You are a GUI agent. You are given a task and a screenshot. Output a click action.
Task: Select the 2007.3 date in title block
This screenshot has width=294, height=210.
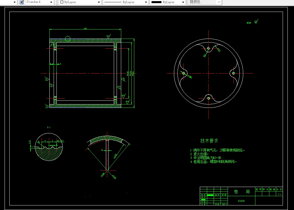pos(224,204)
